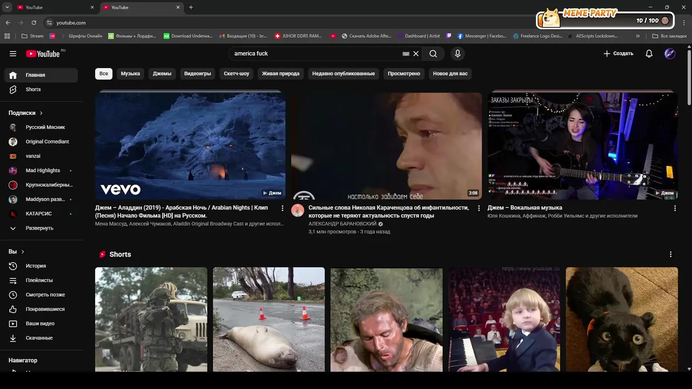Select the Новое для вас chip
The image size is (692, 389).
pos(450,73)
